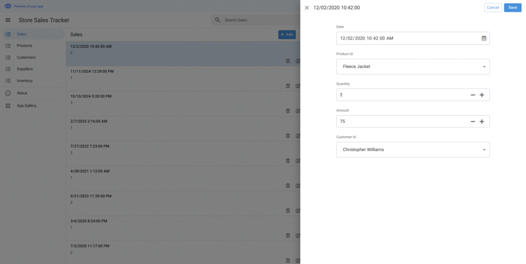Delete the 2/7/2025 2:16:00 AM sale
Screen dimensions: 526x264
288,136
